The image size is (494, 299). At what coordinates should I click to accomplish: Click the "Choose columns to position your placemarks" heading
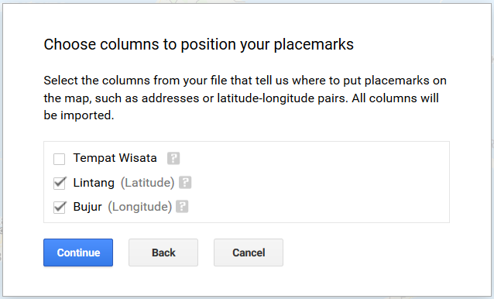[x=198, y=44]
